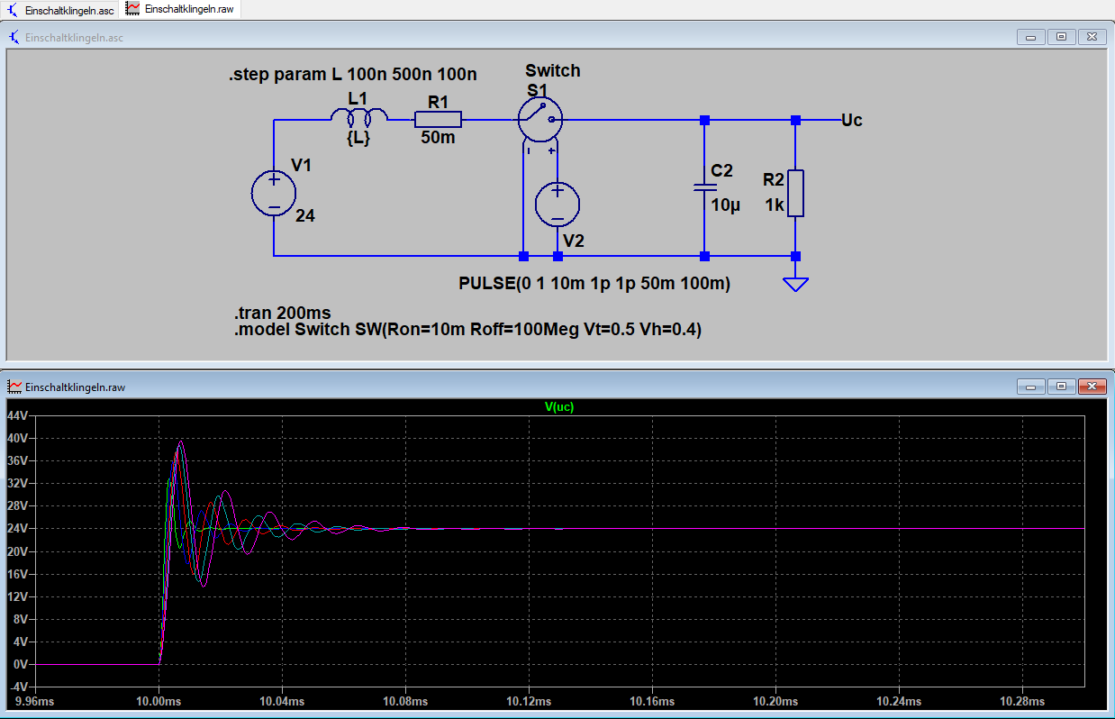Maximize the Einschaltklingeln.asc schematic window
The width and height of the screenshot is (1115, 719).
[1062, 37]
